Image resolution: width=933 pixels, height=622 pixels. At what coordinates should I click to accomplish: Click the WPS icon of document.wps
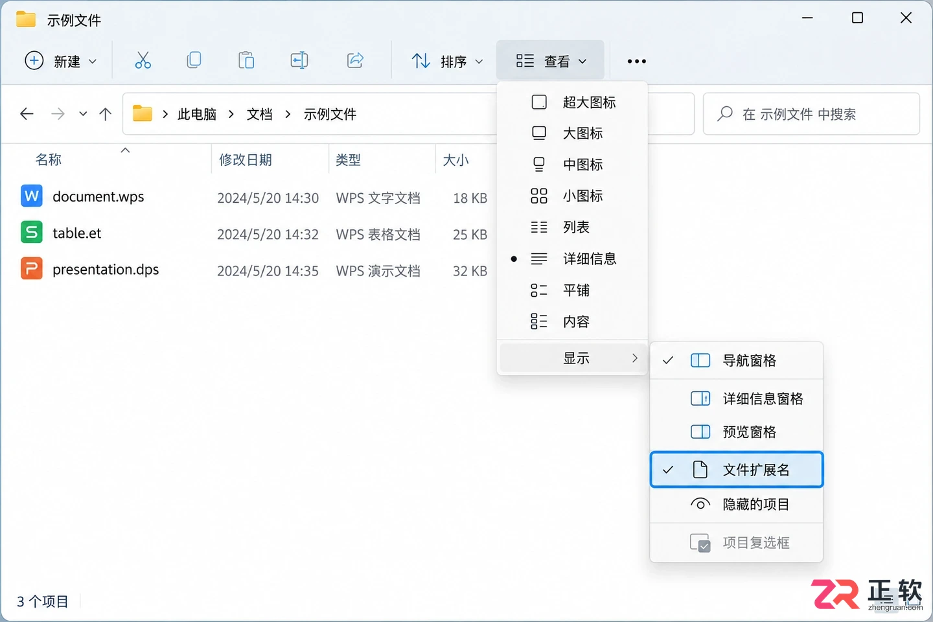pyautogui.click(x=32, y=196)
